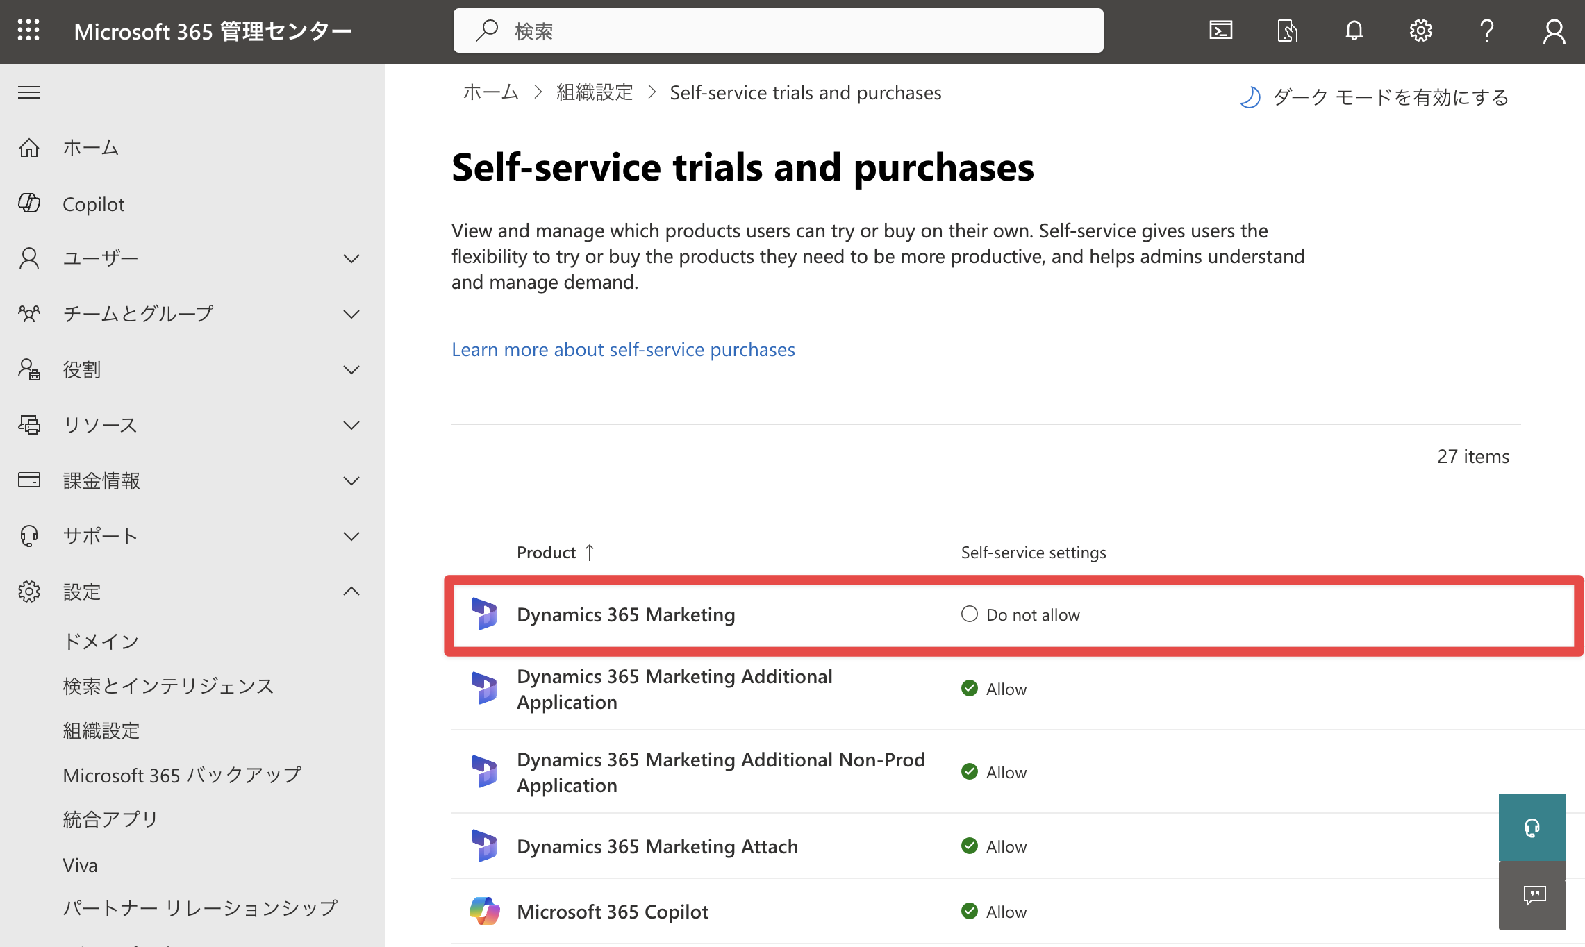Open 検索とインテリジェンス settings item
The width and height of the screenshot is (1585, 947).
pos(169,686)
